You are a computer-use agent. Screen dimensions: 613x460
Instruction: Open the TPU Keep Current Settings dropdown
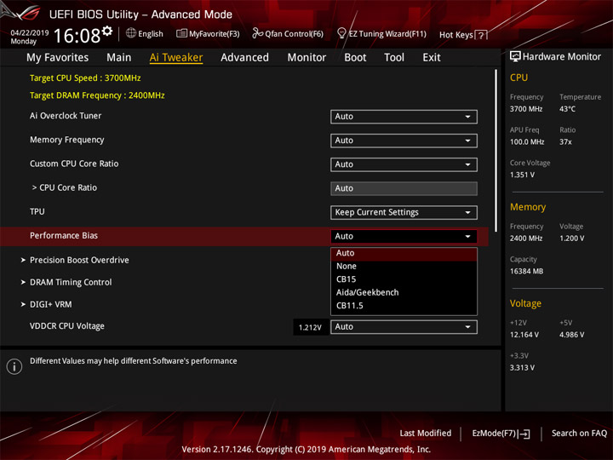(404, 212)
